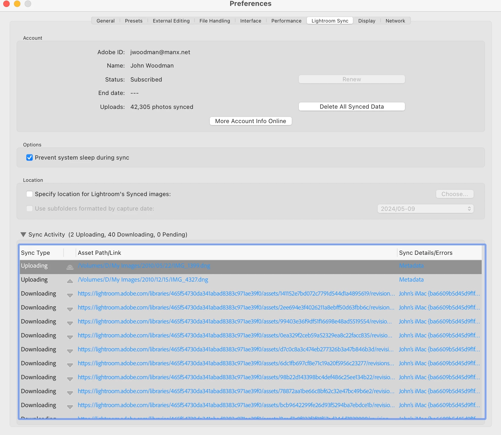The height and width of the screenshot is (435, 501).
Task: Click download arrow icon on asset 0ea329f2 row
Action: click(x=70, y=337)
